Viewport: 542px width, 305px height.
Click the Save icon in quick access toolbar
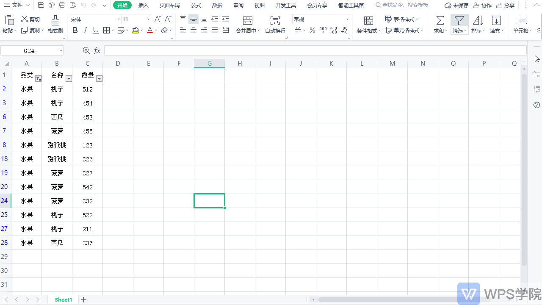(x=41, y=5)
